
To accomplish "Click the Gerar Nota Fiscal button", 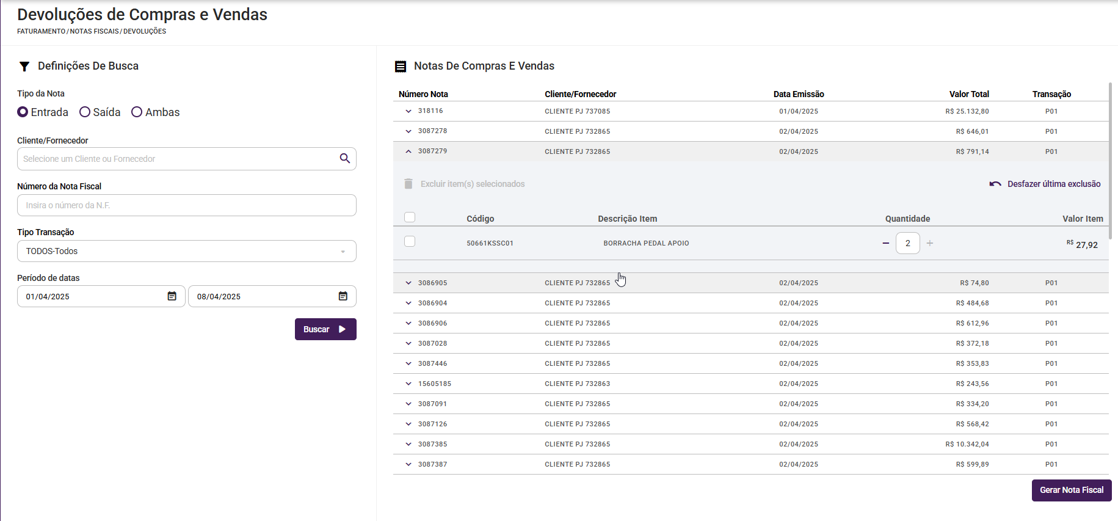I will pos(1072,490).
